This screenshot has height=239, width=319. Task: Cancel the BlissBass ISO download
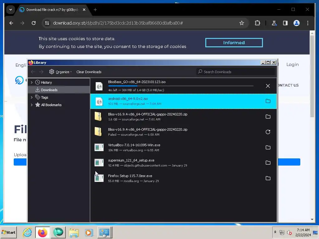click(x=268, y=86)
